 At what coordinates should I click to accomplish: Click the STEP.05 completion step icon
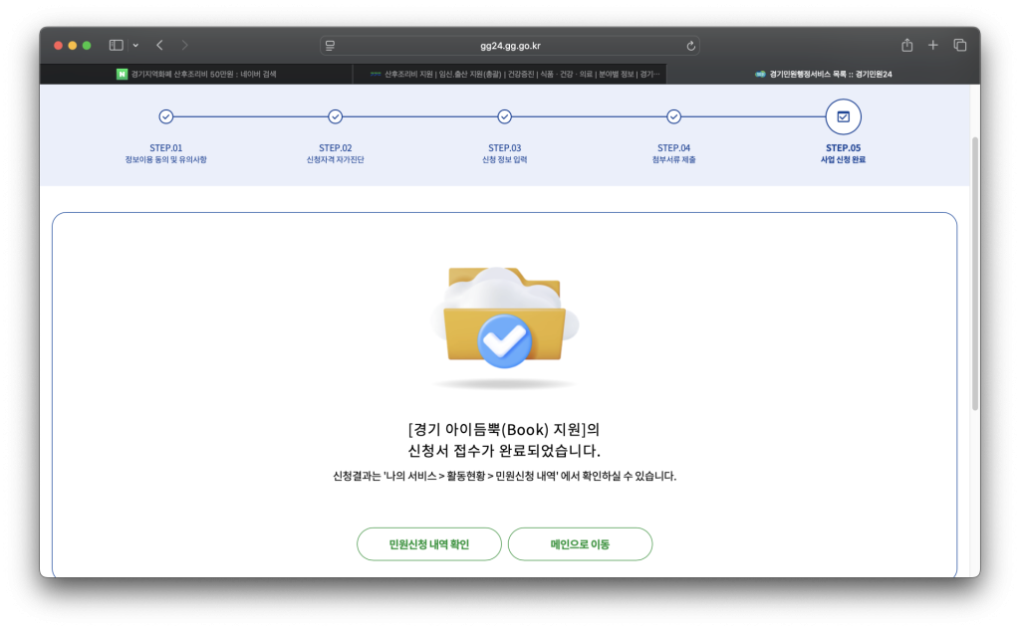[843, 116]
